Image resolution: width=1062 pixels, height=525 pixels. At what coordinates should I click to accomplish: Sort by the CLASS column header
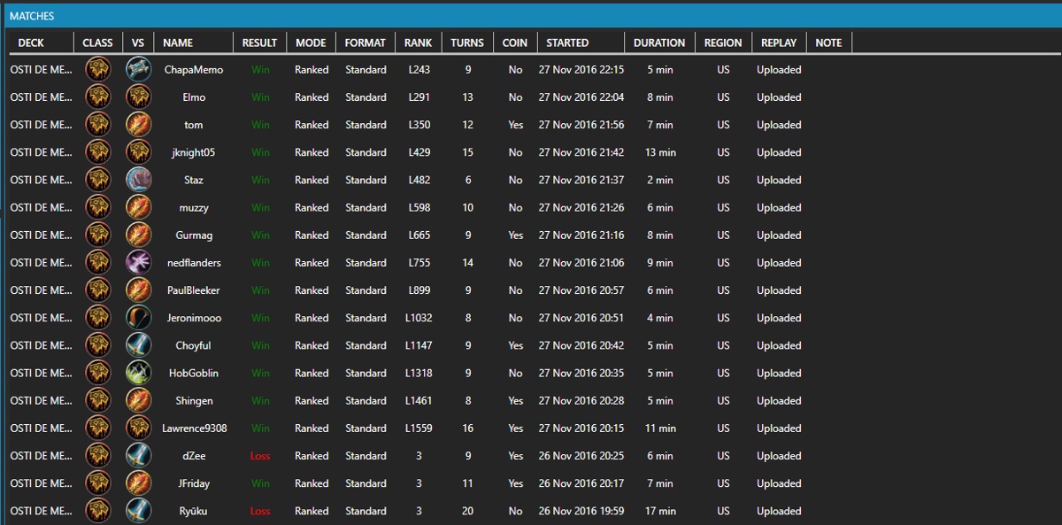click(x=97, y=42)
